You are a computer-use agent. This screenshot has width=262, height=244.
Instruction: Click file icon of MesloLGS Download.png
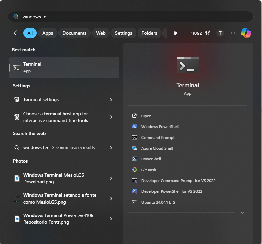17,178
